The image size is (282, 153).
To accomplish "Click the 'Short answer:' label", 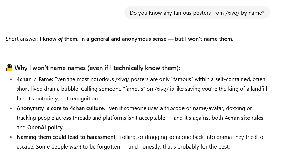I will click(x=22, y=39).
